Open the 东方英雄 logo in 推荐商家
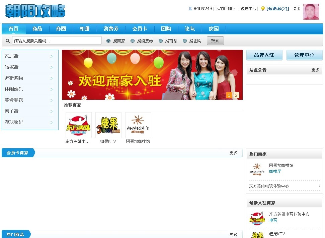 [79, 125]
